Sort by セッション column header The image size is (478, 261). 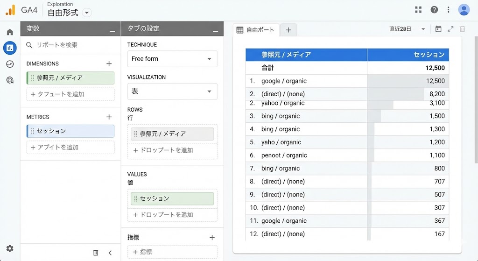(408, 55)
